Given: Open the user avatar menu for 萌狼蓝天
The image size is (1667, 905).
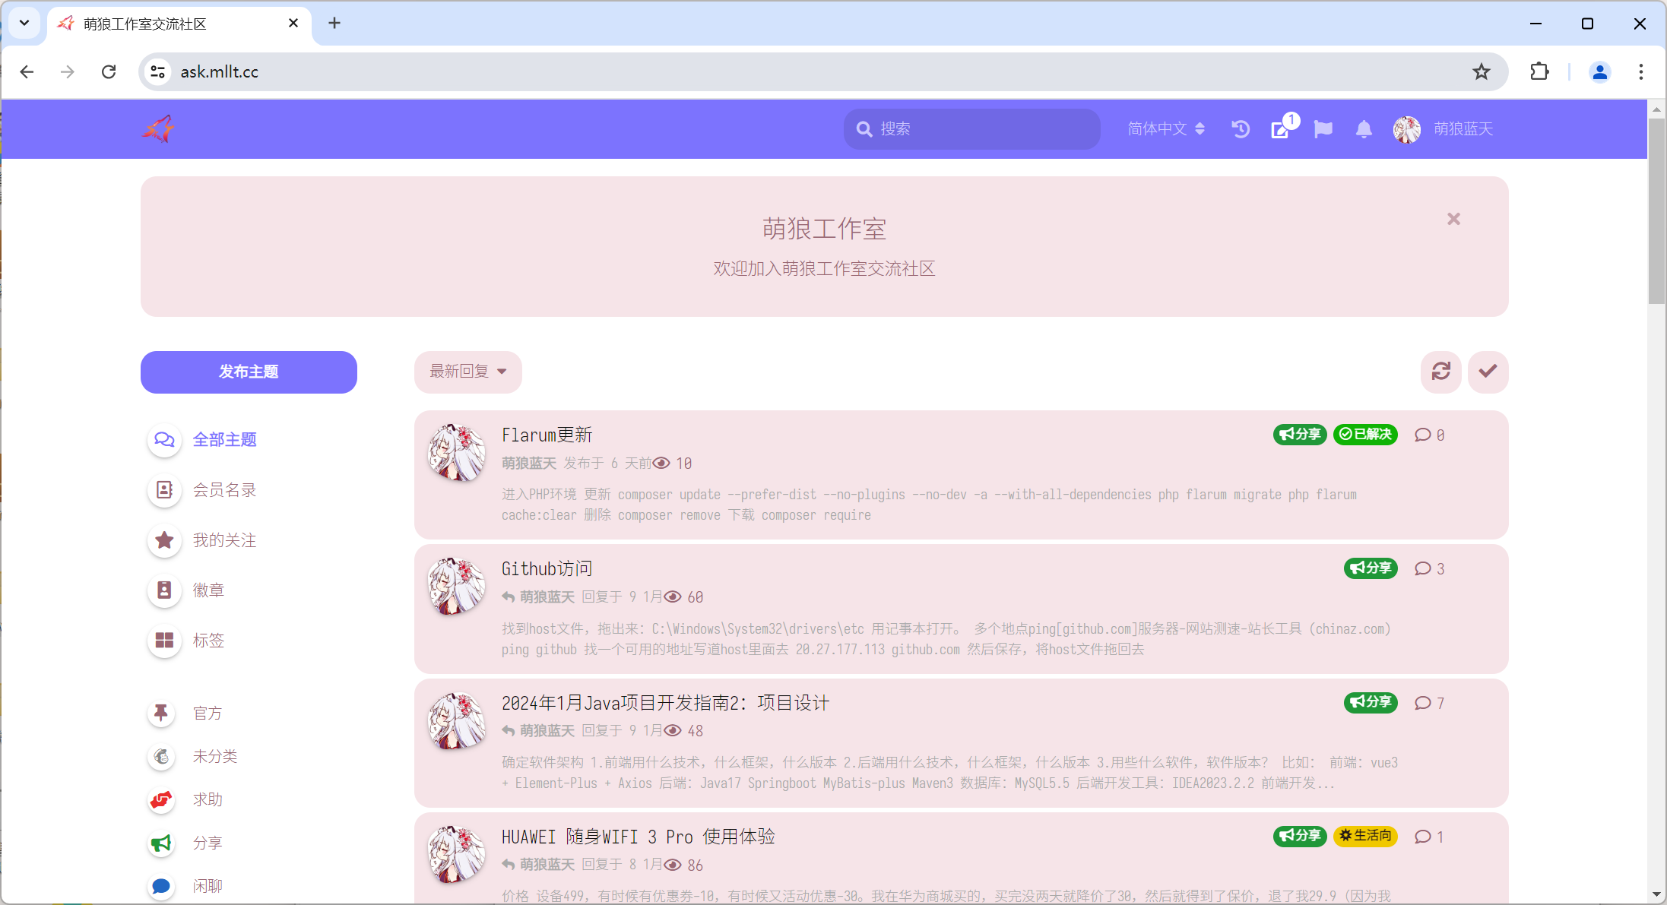Looking at the screenshot, I should coord(1407,129).
